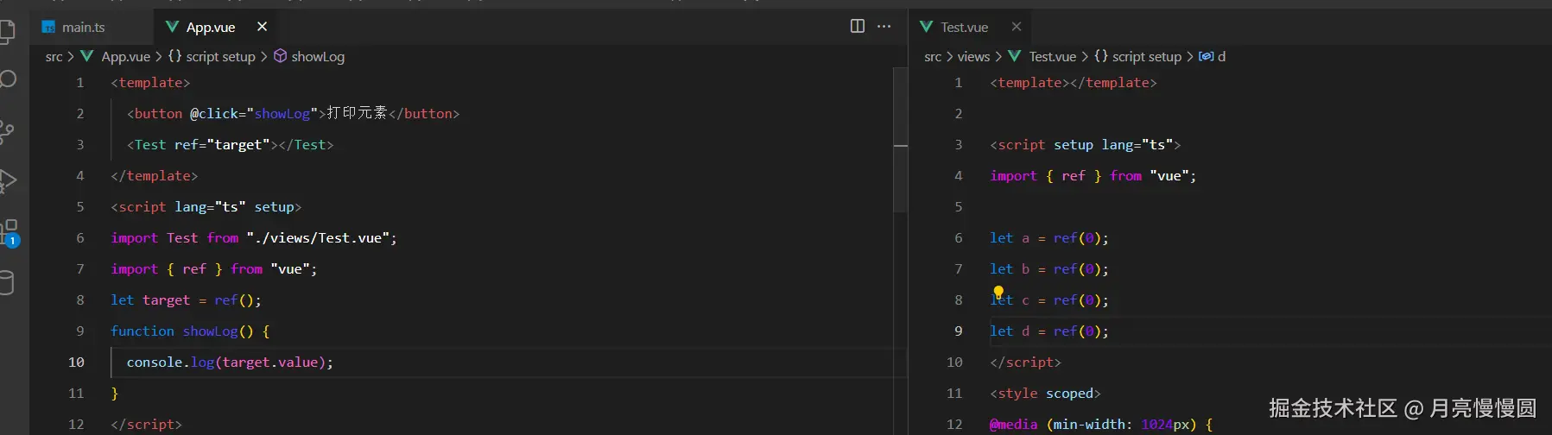Open the Extensions view with badge

(x=9, y=231)
